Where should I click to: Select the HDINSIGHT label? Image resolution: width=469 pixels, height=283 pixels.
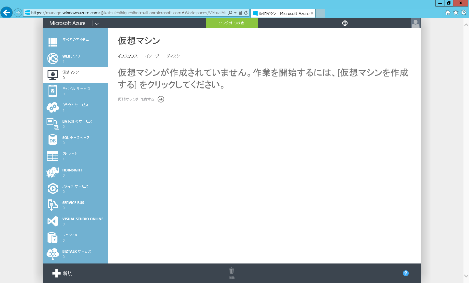tap(72, 170)
